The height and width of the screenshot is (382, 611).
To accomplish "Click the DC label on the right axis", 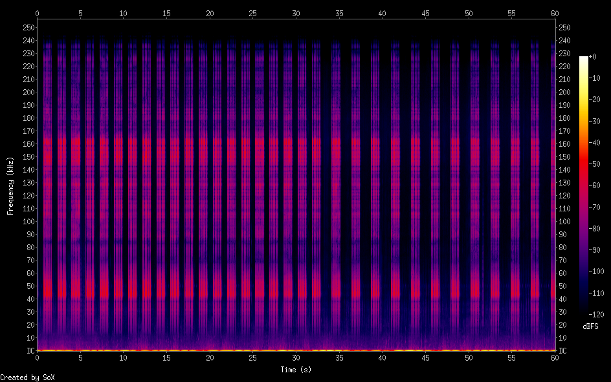I will pyautogui.click(x=563, y=350).
